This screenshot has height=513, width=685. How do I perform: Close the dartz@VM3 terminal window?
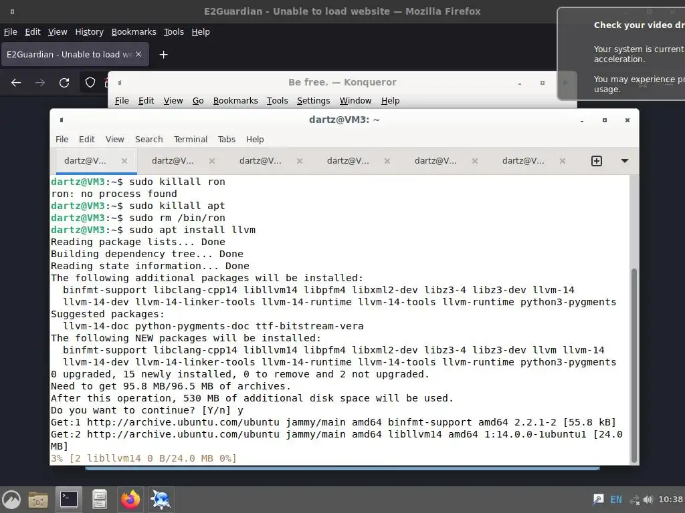pos(627,120)
